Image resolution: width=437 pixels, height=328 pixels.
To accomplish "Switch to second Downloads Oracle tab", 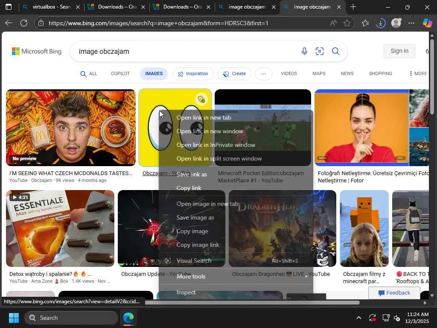I will click(x=182, y=7).
